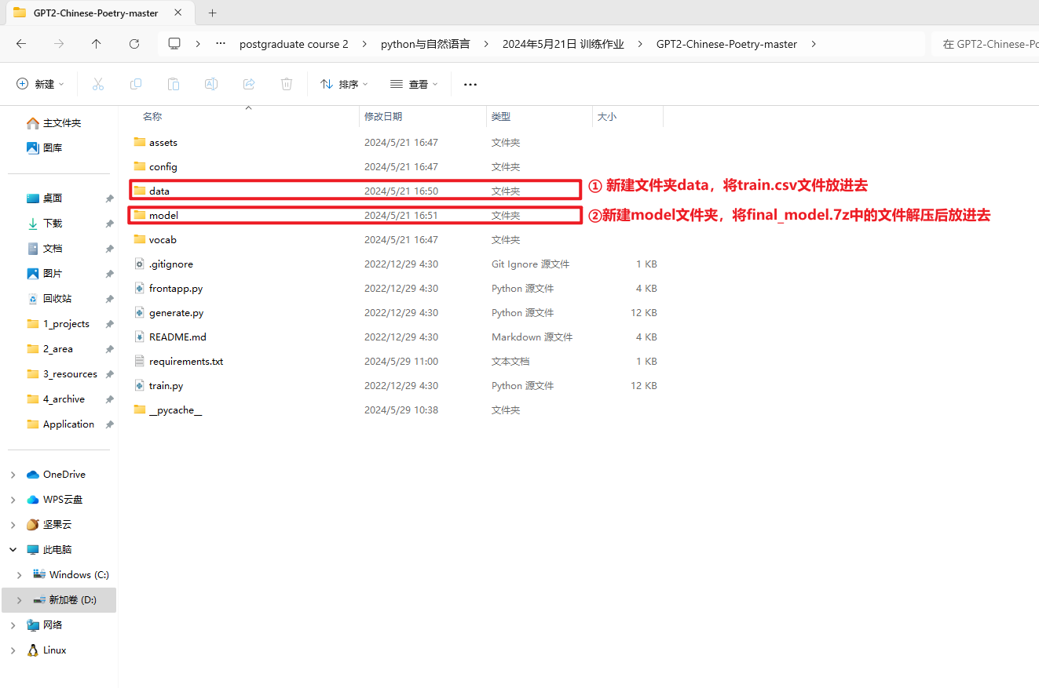The height and width of the screenshot is (688, 1039).
Task: Click the Copy icon in toolbar
Action: 136,84
